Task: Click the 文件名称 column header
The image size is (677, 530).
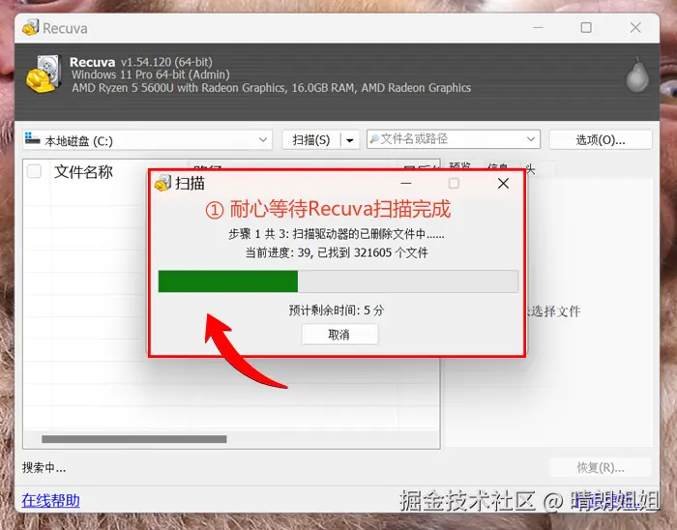Action: tap(83, 172)
